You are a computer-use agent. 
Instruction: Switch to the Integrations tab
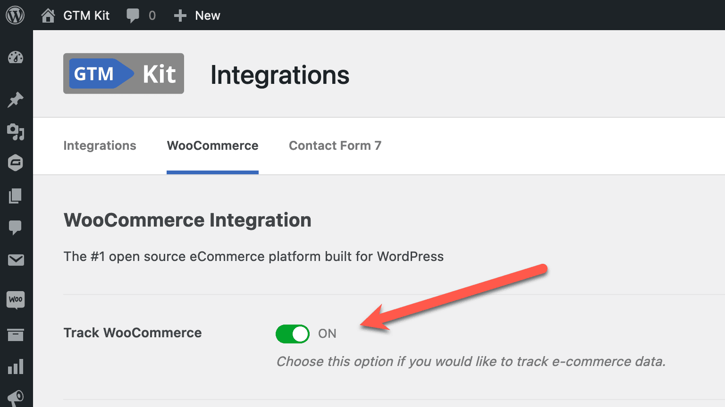coord(100,146)
